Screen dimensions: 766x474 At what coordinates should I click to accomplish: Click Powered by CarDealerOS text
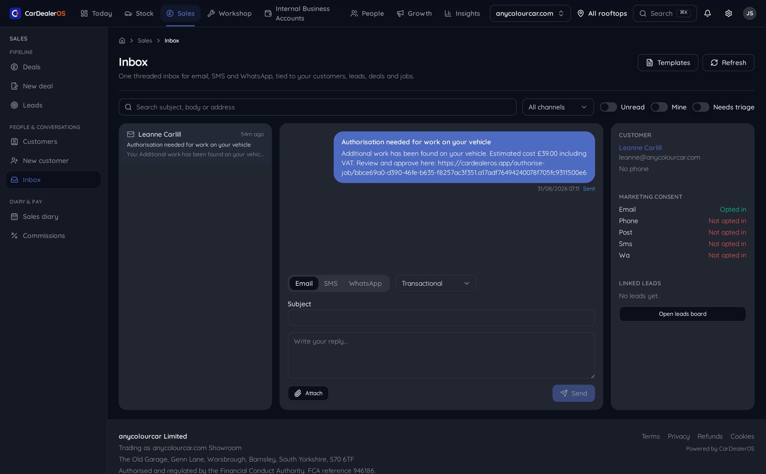(x=720, y=449)
